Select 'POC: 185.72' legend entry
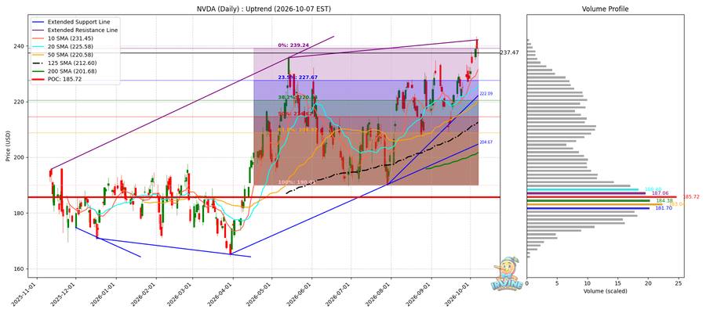706x313 pixels. tap(65, 79)
